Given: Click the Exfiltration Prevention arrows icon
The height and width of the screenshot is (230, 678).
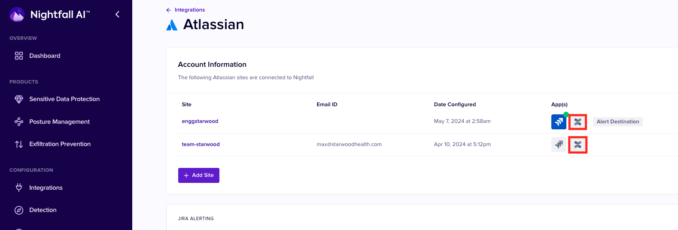Looking at the screenshot, I should 19,144.
